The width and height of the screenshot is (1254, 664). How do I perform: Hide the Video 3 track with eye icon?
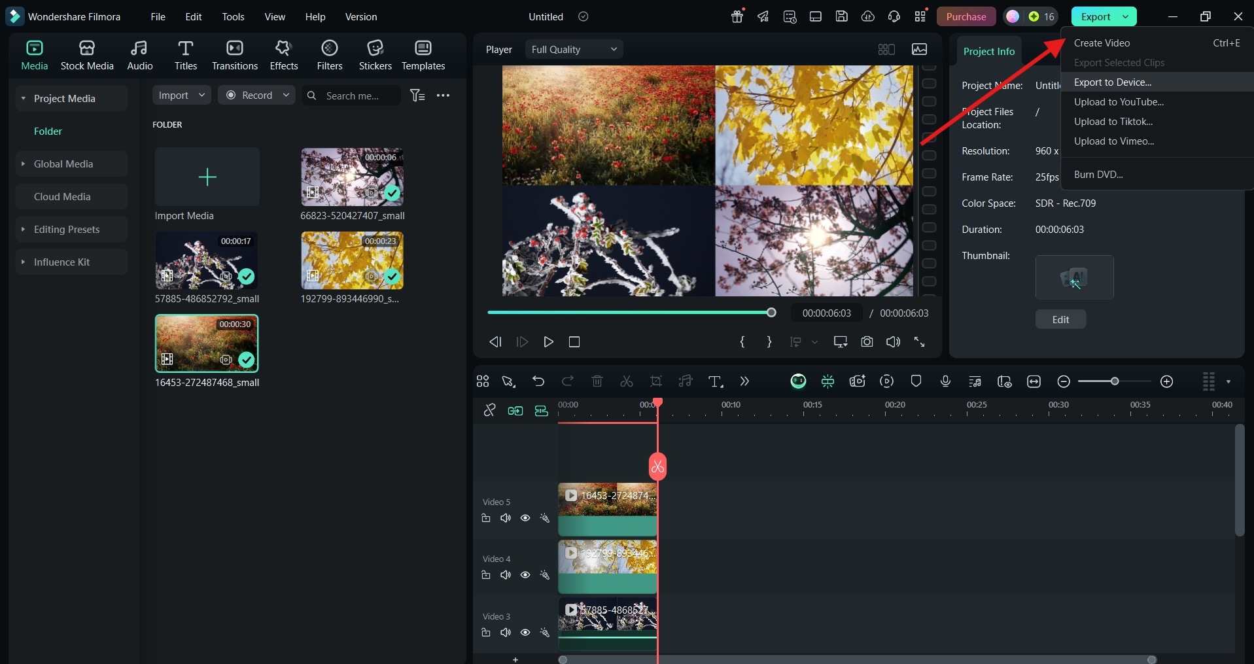click(525, 633)
